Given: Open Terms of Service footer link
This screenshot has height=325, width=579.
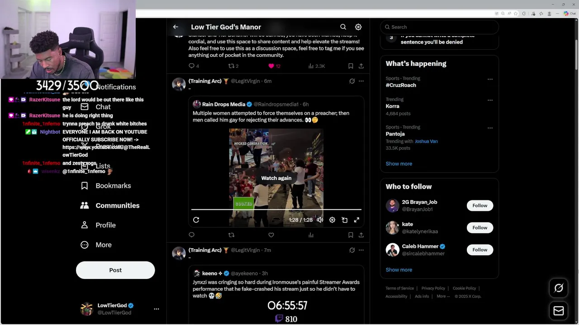Looking at the screenshot, I should tap(399, 288).
